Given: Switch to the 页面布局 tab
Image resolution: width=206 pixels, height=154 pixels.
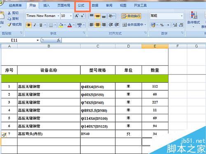Looking at the screenshot, I should click(64, 5).
